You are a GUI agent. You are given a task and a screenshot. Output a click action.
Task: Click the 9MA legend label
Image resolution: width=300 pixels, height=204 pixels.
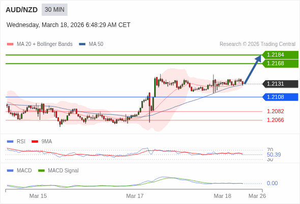click(x=47, y=142)
